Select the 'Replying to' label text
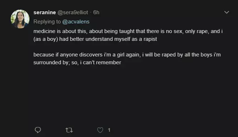Image resolution: width=238 pixels, height=137 pixels. (47, 22)
